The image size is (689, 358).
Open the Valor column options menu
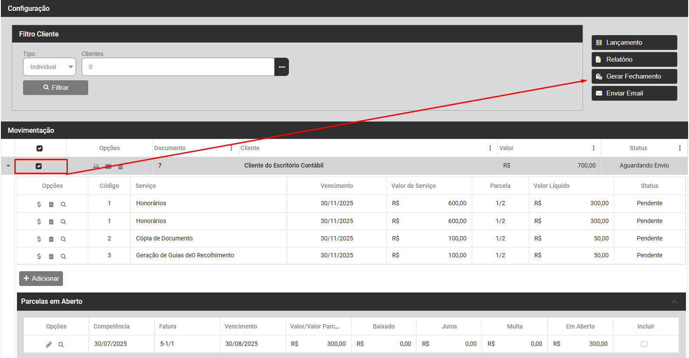tap(593, 148)
